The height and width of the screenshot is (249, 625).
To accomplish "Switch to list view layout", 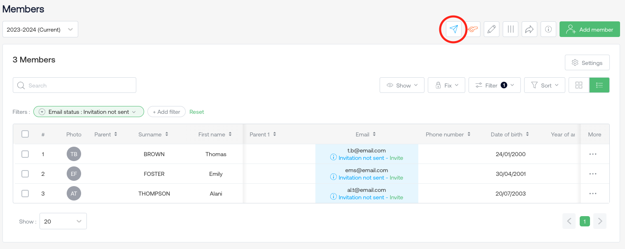I will (599, 85).
